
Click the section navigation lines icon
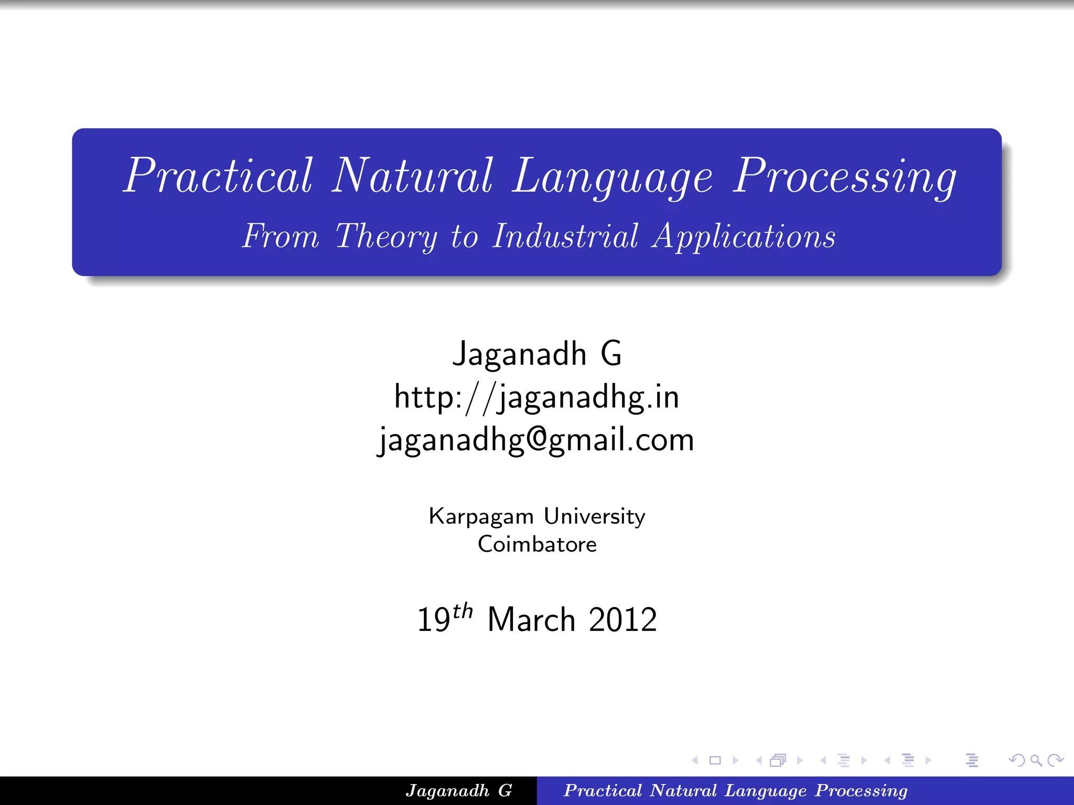(908, 760)
